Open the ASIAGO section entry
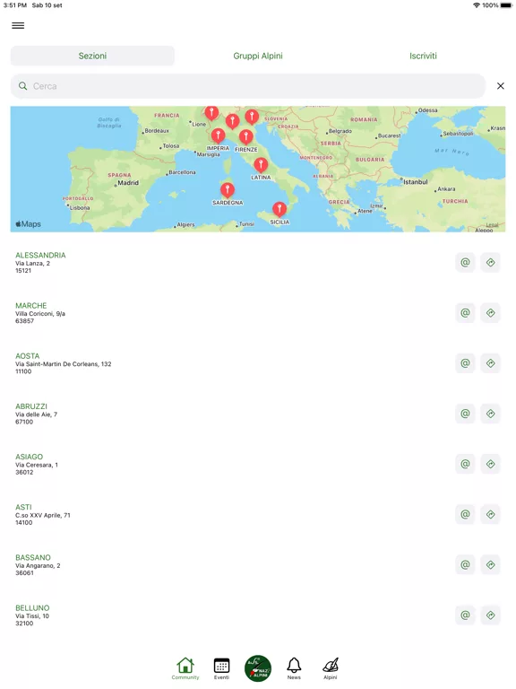 coord(258,464)
